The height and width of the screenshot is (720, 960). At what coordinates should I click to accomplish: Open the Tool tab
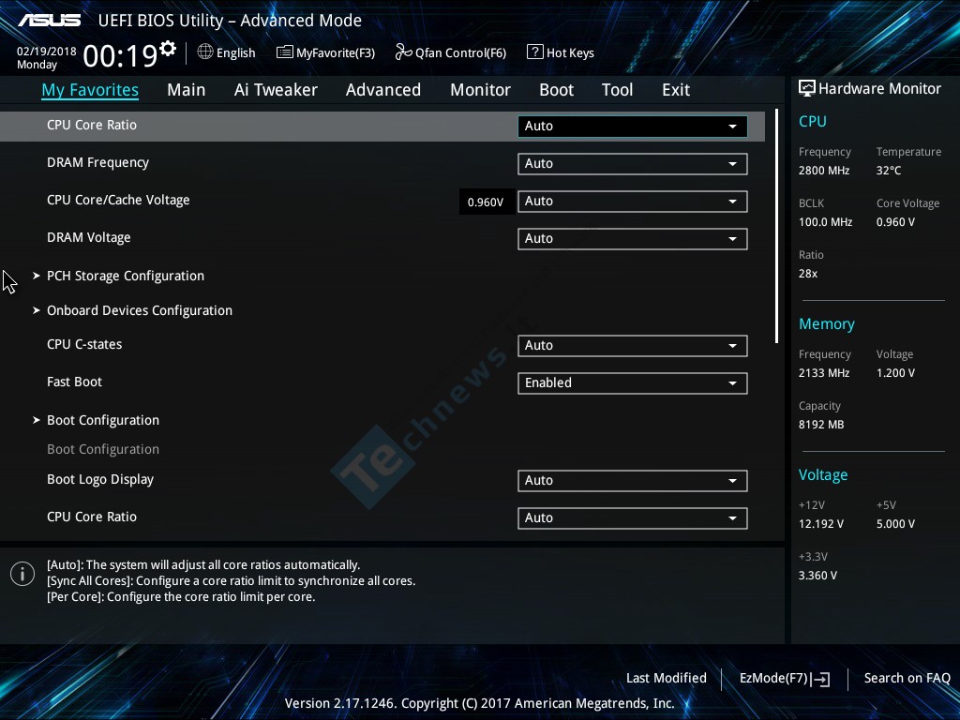point(617,90)
